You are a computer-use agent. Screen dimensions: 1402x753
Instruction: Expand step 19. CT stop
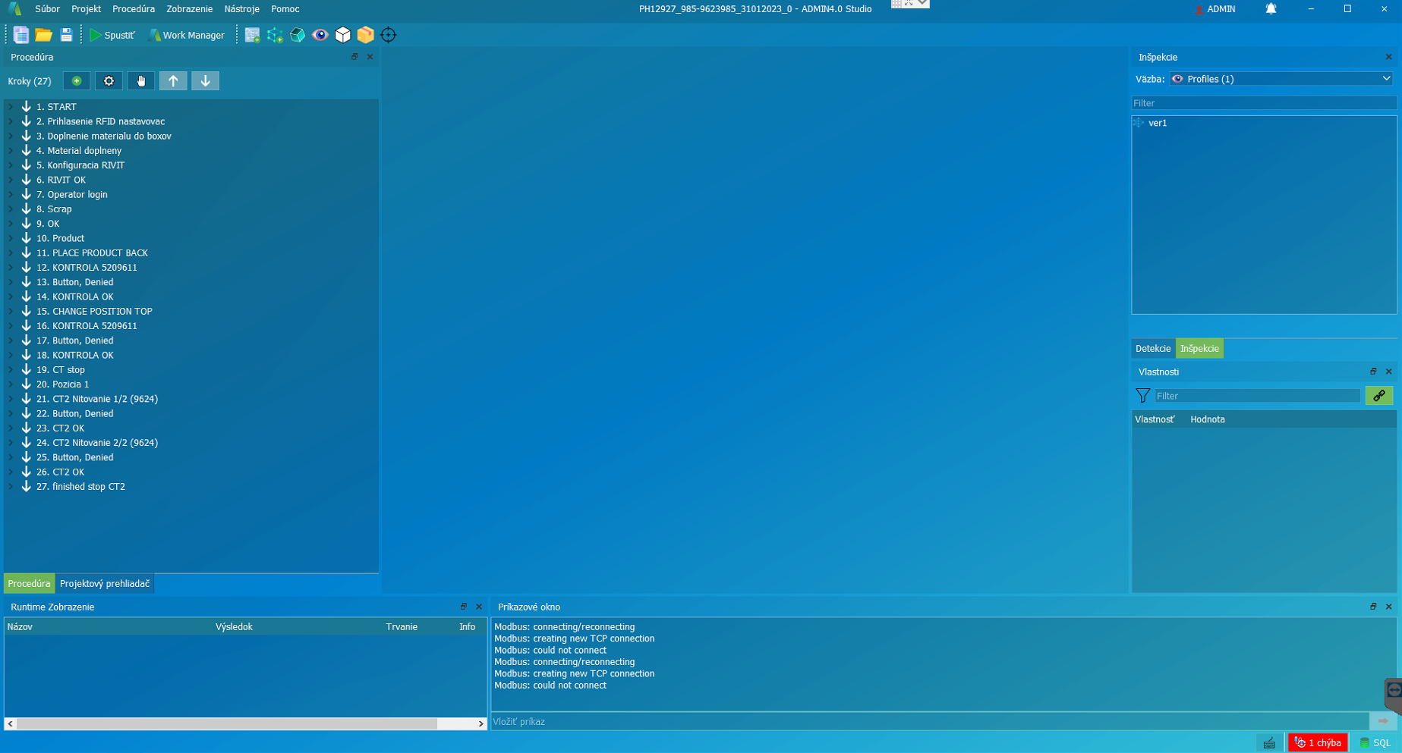[11, 370]
